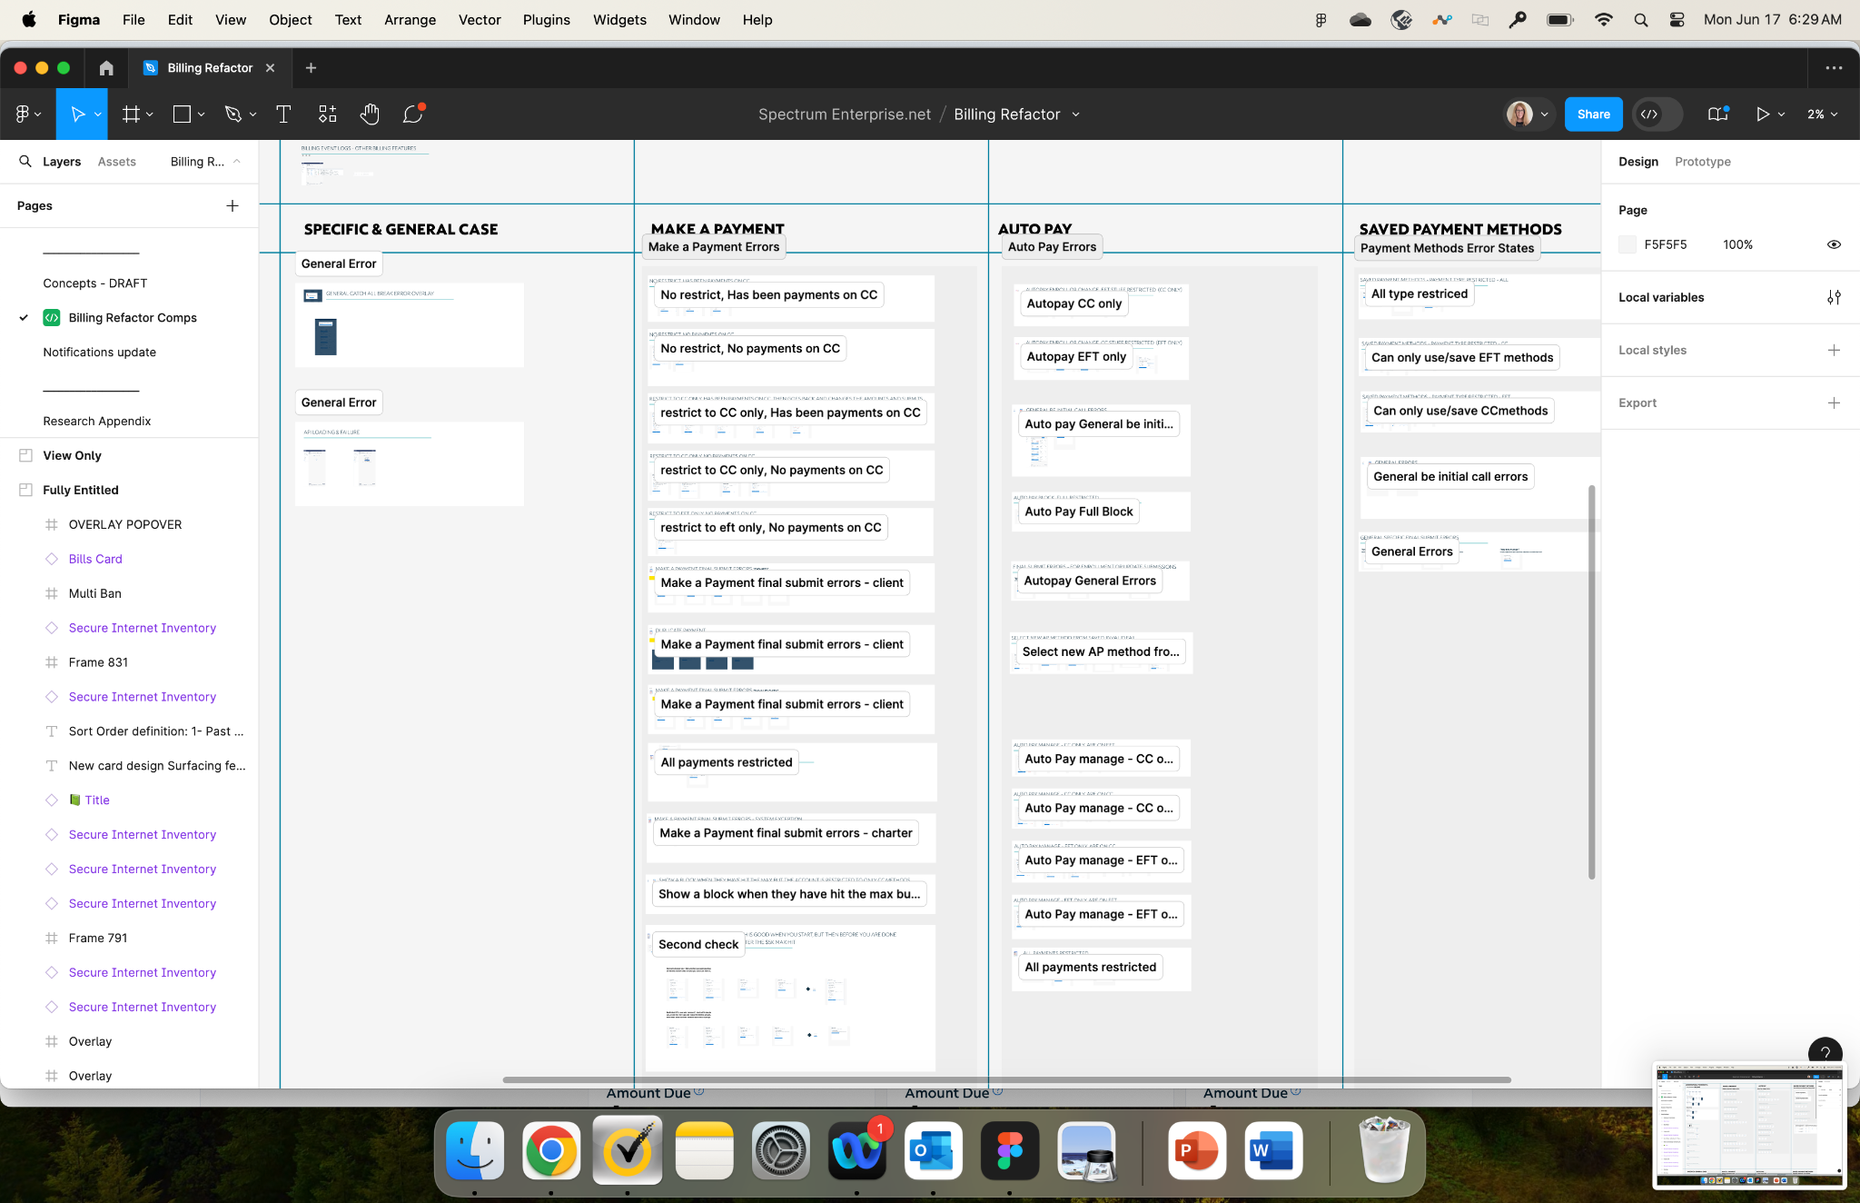Select the Pen tool
This screenshot has width=1860, height=1203.
pos(233,114)
